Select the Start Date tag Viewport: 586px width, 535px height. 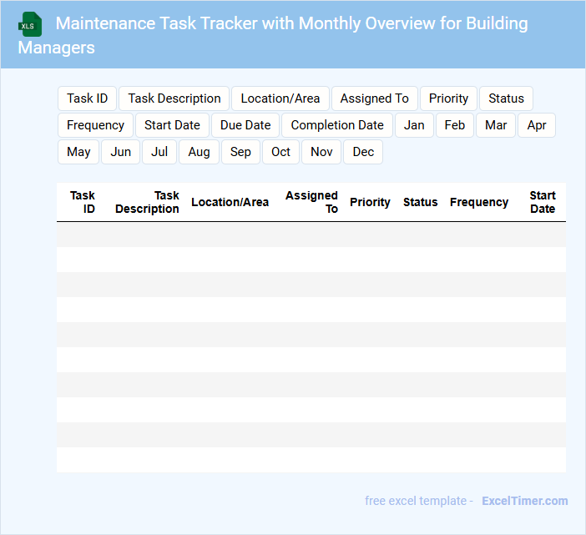[x=172, y=125]
